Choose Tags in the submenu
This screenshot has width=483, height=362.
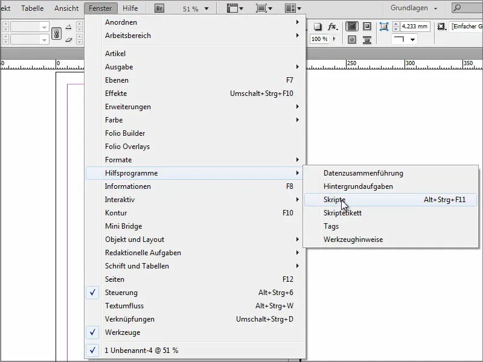coord(391,226)
